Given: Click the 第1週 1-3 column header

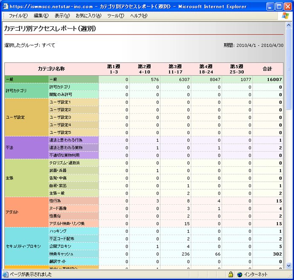Looking at the screenshot, I should tap(114, 69).
